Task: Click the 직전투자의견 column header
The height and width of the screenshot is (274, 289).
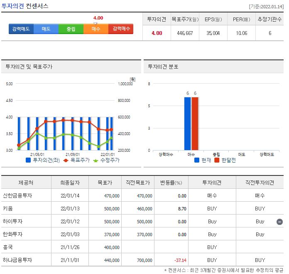Action: (260, 183)
